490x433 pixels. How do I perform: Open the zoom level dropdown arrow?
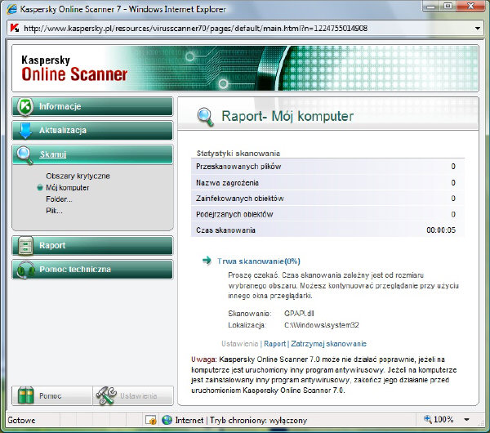[466, 419]
